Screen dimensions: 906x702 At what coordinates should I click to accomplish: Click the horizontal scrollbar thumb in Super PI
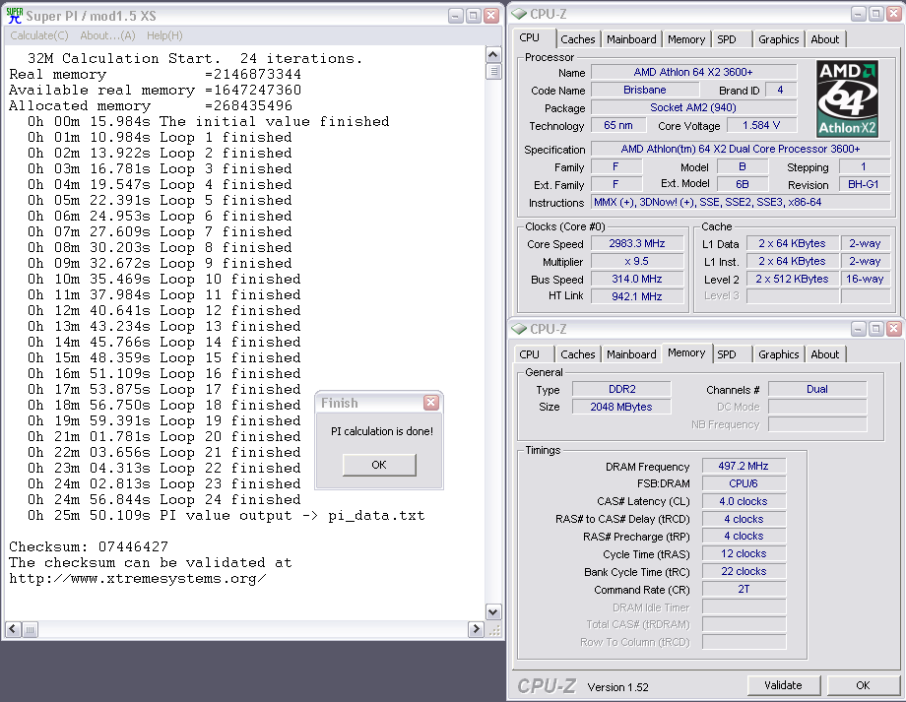(31, 629)
